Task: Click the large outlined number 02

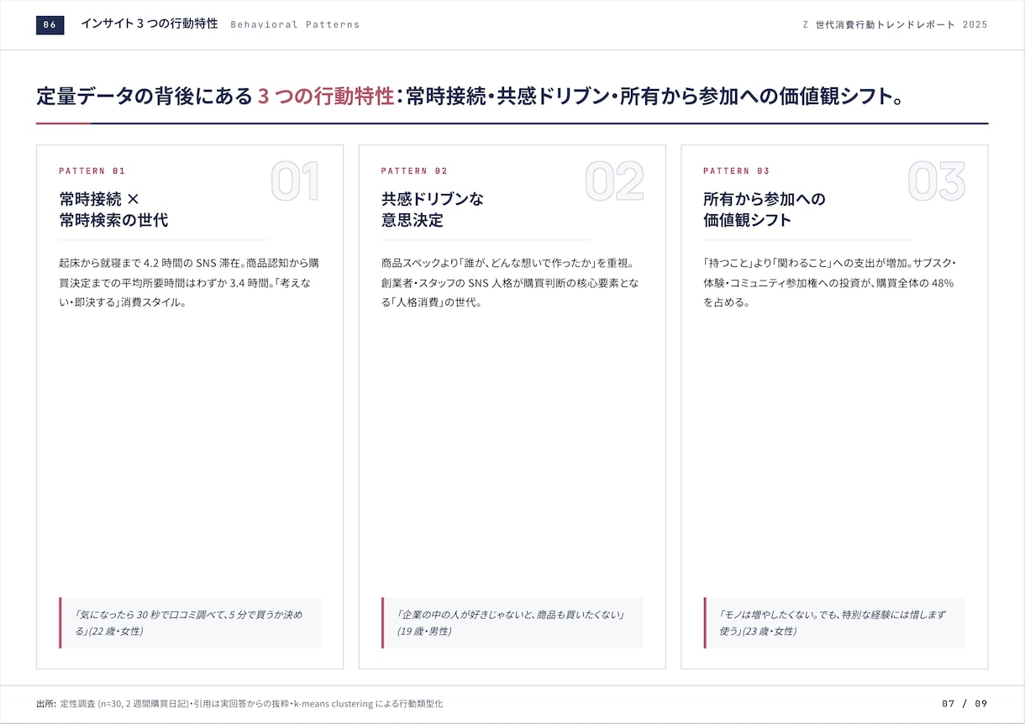Action: click(615, 181)
